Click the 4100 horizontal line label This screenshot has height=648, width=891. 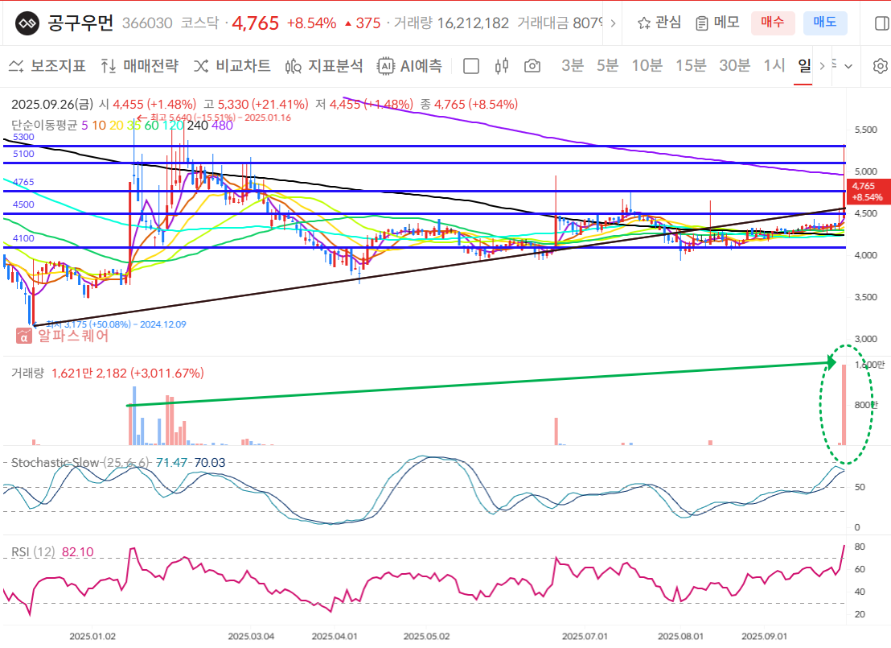(x=23, y=238)
